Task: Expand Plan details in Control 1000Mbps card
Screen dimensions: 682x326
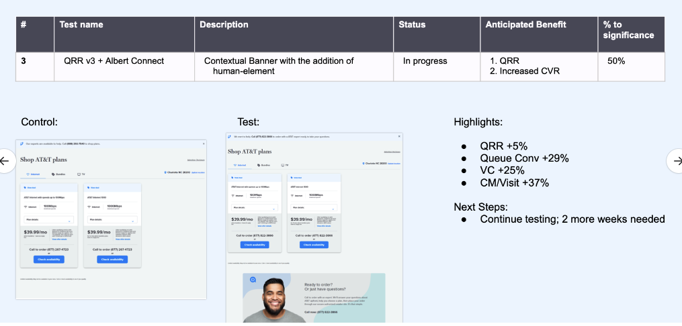Action: point(113,219)
